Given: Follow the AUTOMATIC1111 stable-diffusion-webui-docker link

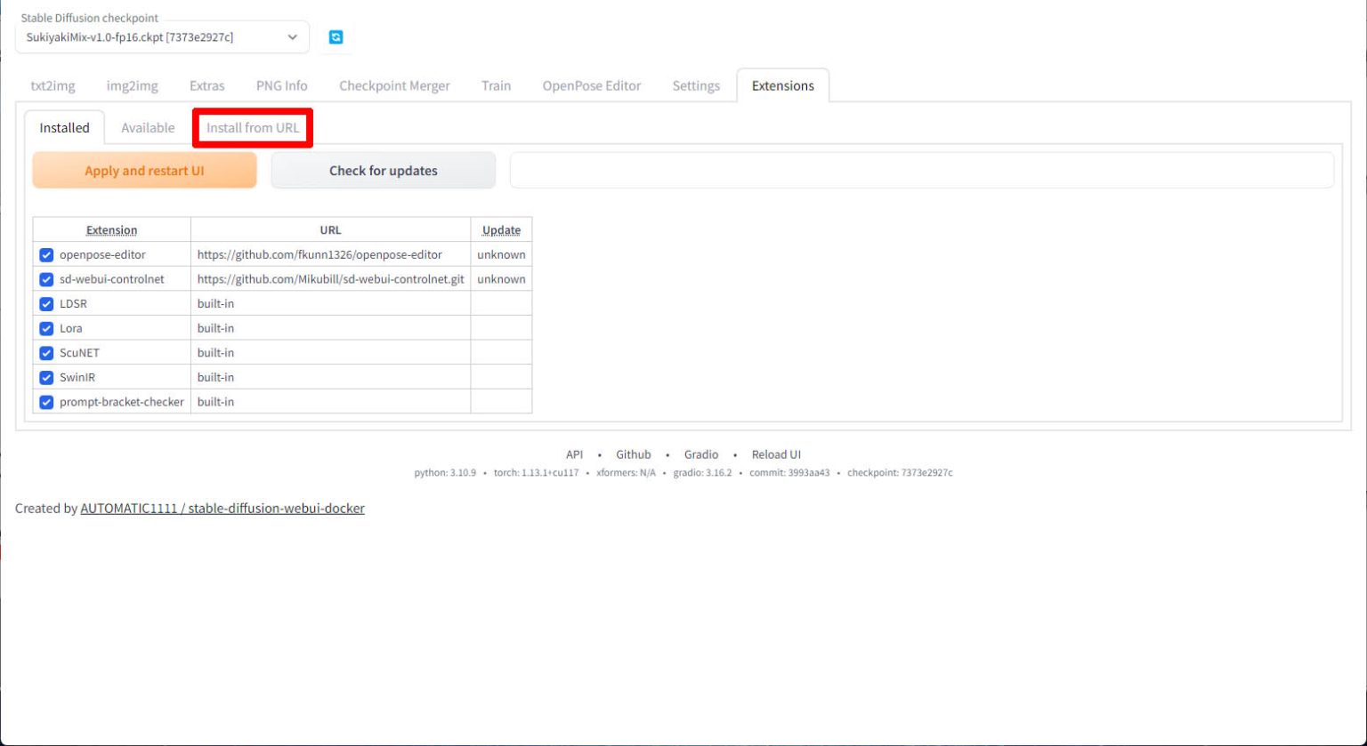Looking at the screenshot, I should (x=222, y=509).
